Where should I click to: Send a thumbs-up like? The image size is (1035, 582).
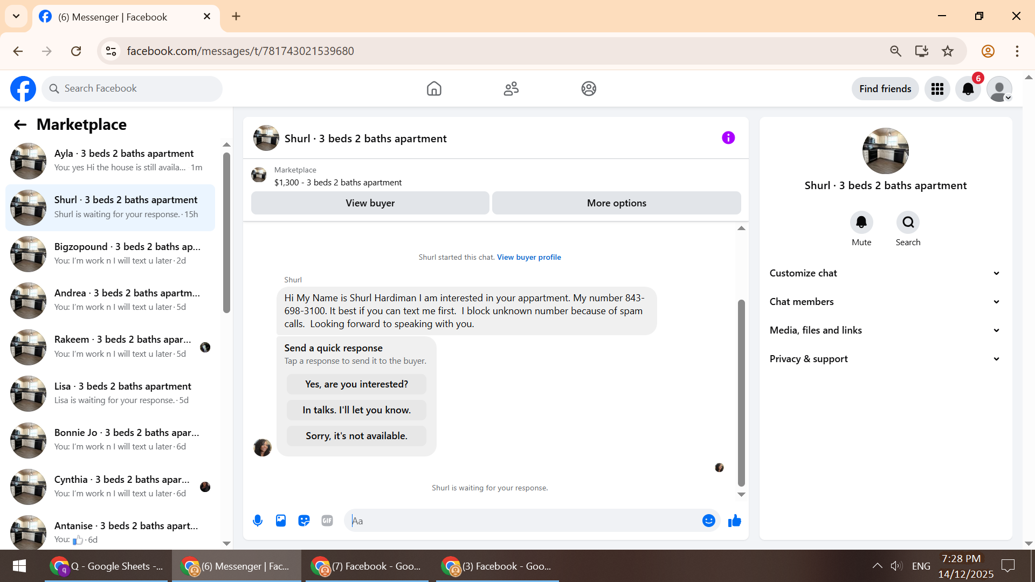(735, 521)
